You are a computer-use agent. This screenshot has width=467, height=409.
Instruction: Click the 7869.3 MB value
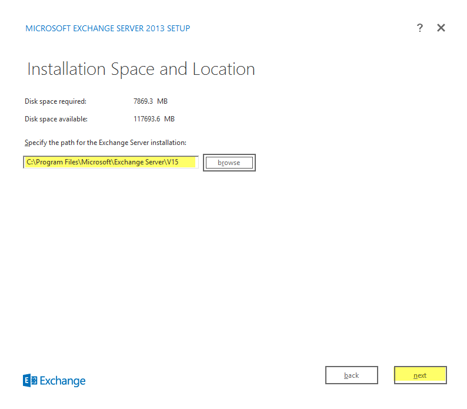click(151, 101)
